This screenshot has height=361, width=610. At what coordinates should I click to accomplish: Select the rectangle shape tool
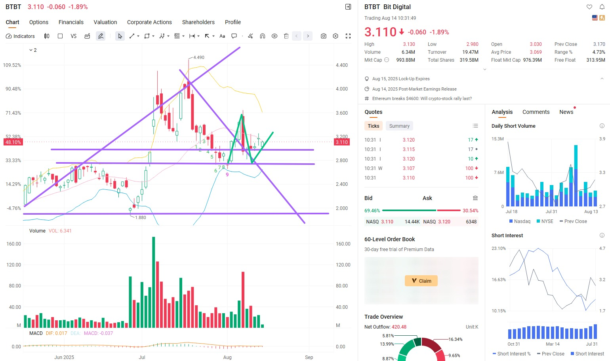tap(147, 36)
